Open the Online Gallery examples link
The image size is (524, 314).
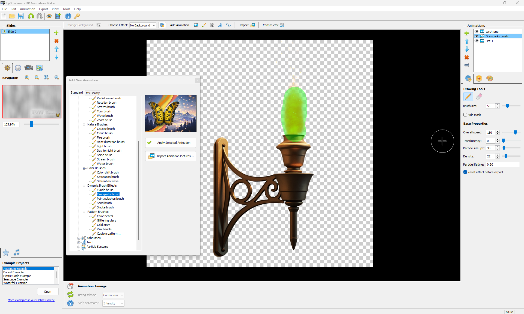point(31,300)
